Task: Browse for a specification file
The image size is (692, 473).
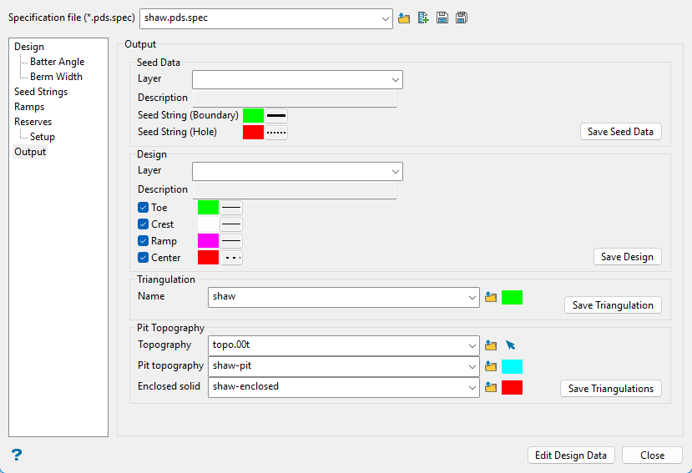Action: pos(404,18)
